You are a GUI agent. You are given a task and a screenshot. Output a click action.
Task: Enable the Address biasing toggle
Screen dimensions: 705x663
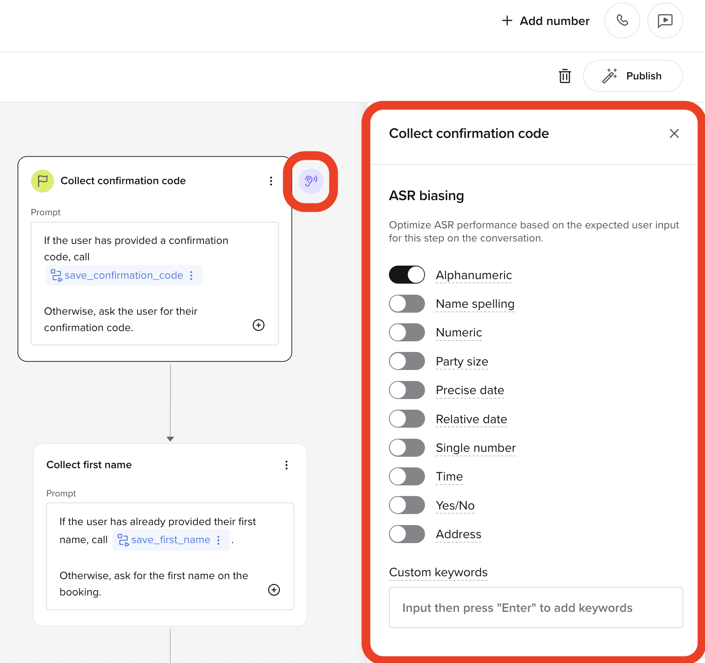[x=407, y=534]
